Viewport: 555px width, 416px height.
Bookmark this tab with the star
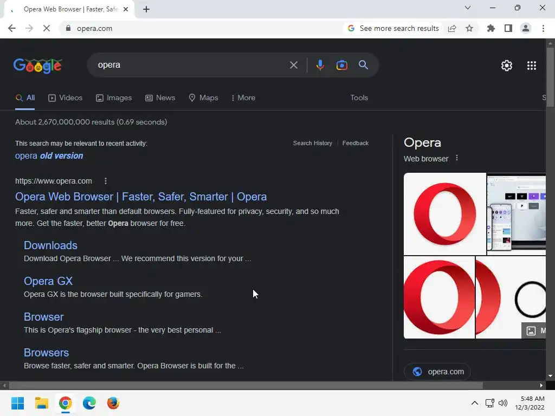pos(469,28)
